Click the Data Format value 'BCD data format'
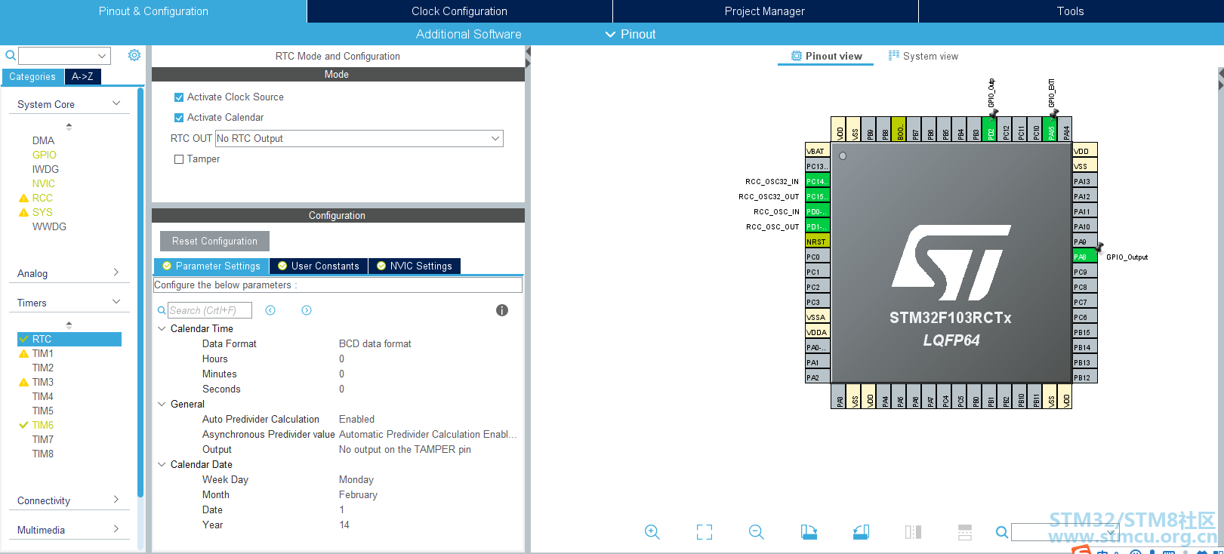Viewport: 1224px width, 554px height. point(375,343)
